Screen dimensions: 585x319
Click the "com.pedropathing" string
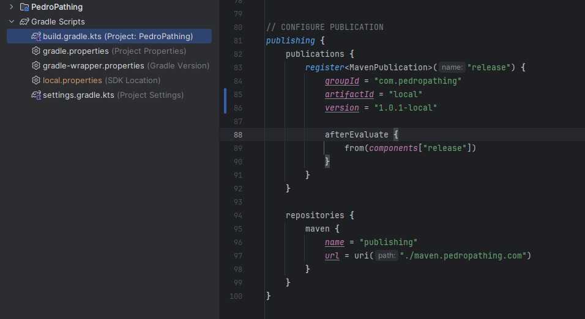(418, 81)
